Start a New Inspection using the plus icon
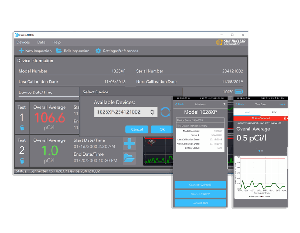300x233 pixels. coord(21,51)
